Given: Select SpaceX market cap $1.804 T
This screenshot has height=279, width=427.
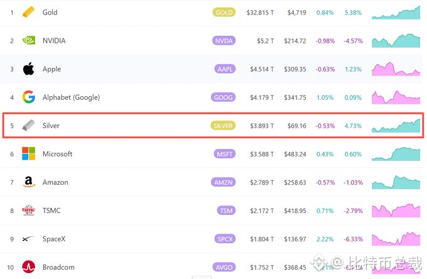Looking at the screenshot, I should pyautogui.click(x=262, y=239).
